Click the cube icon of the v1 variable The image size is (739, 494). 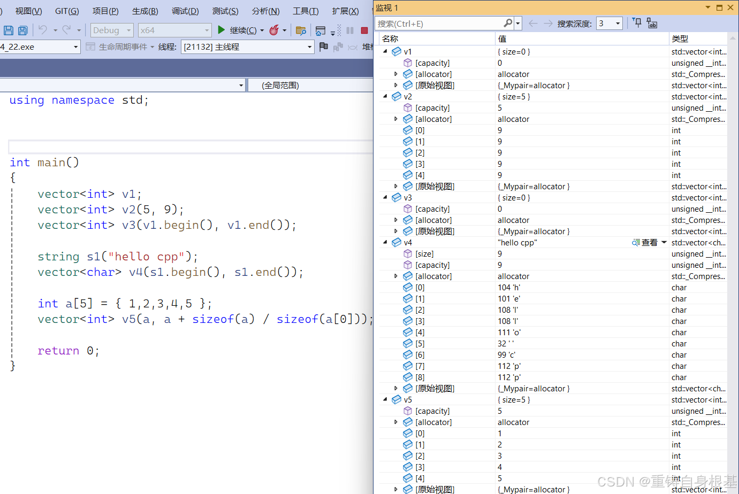tap(397, 51)
